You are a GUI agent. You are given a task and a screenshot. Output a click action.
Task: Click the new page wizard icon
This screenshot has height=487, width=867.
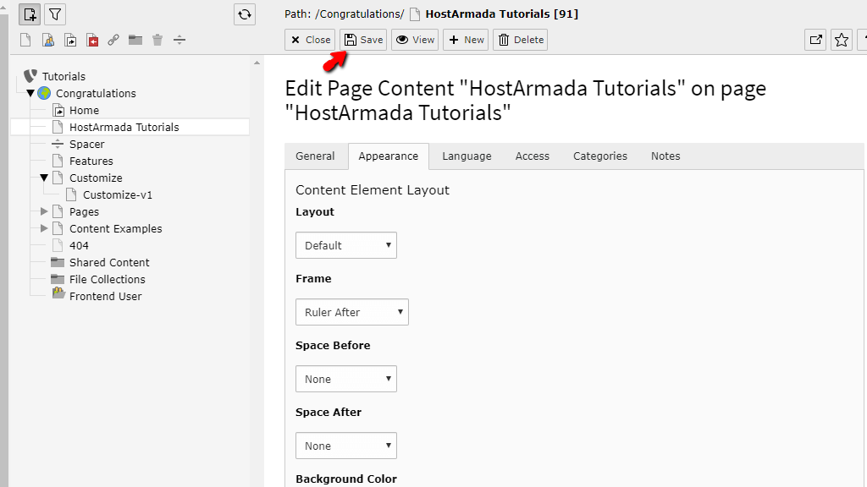click(30, 14)
